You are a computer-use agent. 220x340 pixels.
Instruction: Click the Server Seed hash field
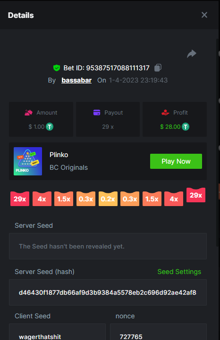108,292
